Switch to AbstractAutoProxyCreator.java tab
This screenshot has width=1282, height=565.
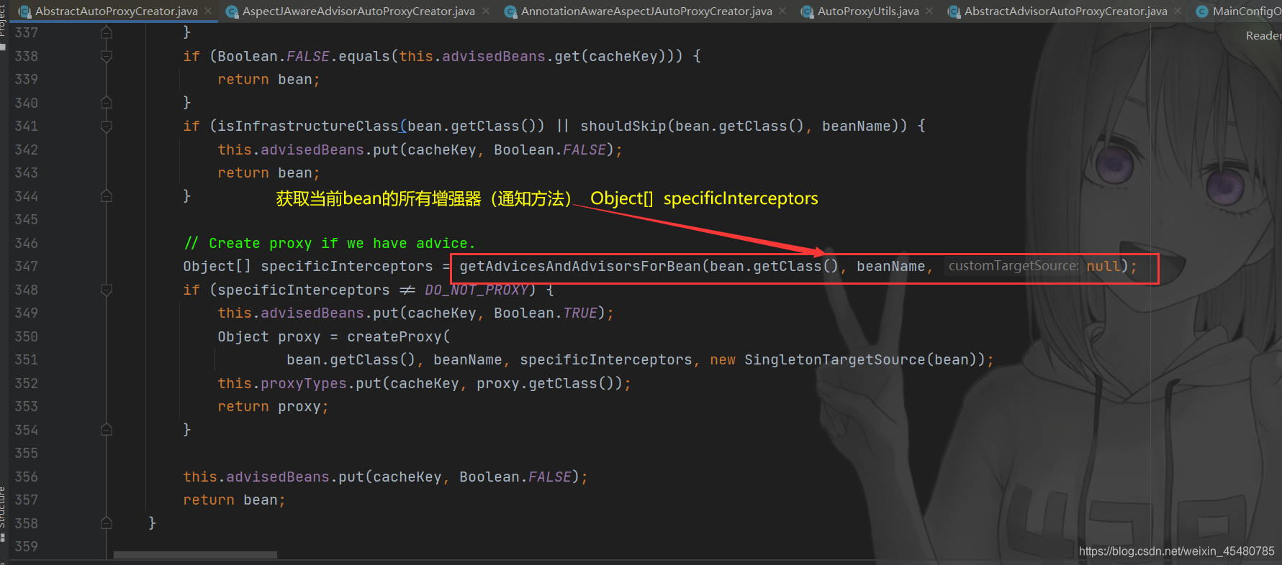[x=116, y=12]
